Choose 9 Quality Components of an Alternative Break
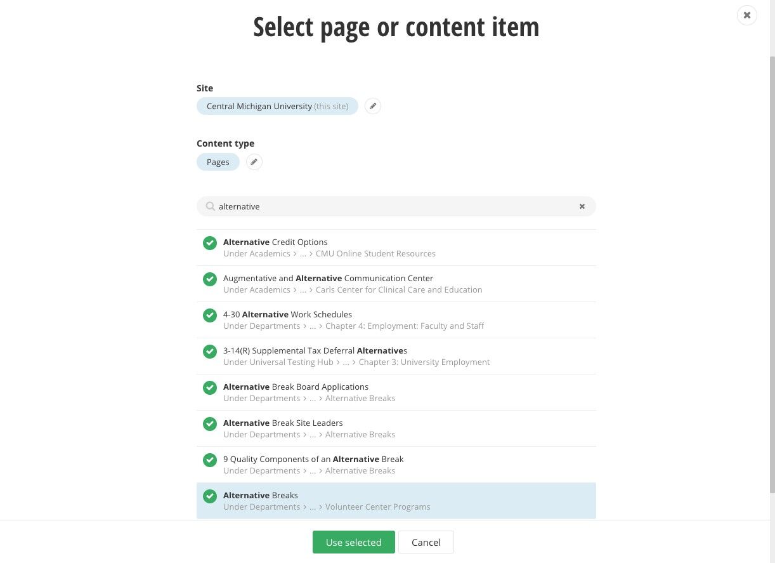The image size is (775, 563). pyautogui.click(x=396, y=465)
